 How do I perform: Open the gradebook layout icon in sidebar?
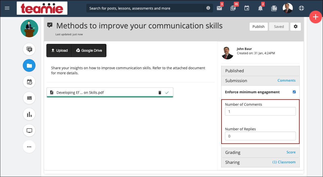point(29,98)
